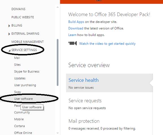This screenshot has width=163, height=135.
Task: Open the BILLING menu item
Action: pyautogui.click(x=17, y=25)
